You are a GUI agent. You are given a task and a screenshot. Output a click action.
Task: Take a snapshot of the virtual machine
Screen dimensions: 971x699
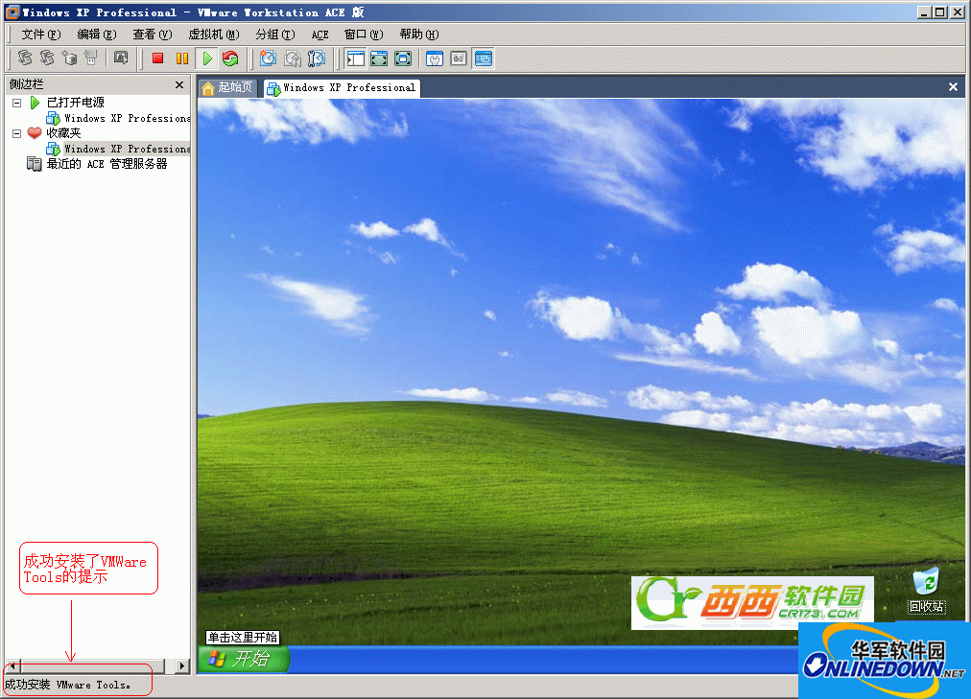point(268,58)
